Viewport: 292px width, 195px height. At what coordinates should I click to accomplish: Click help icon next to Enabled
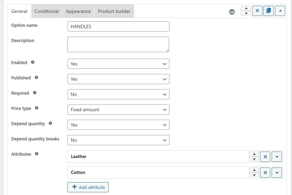(x=33, y=62)
